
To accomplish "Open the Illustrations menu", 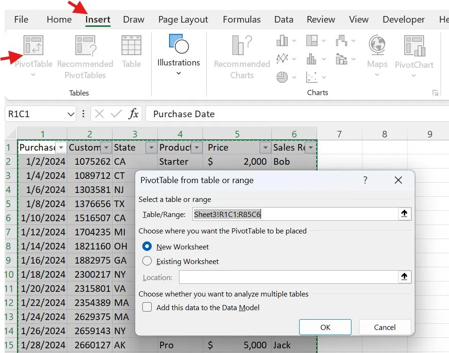I will (179, 54).
